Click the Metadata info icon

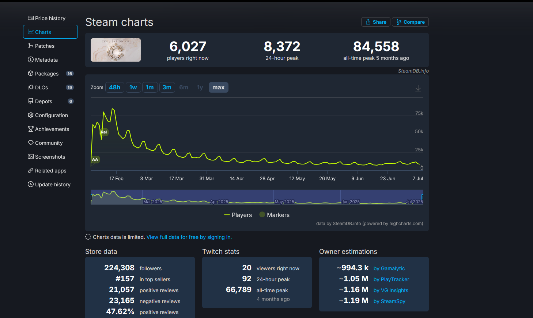click(x=31, y=59)
